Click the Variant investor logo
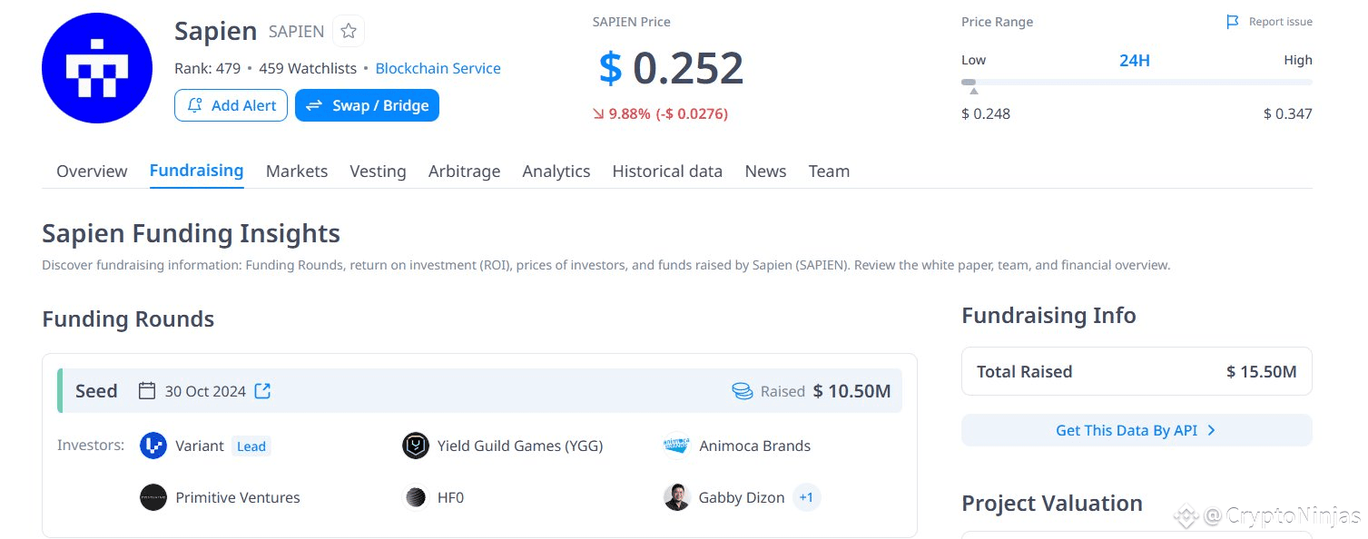The height and width of the screenshot is (539, 1368). [x=153, y=446]
